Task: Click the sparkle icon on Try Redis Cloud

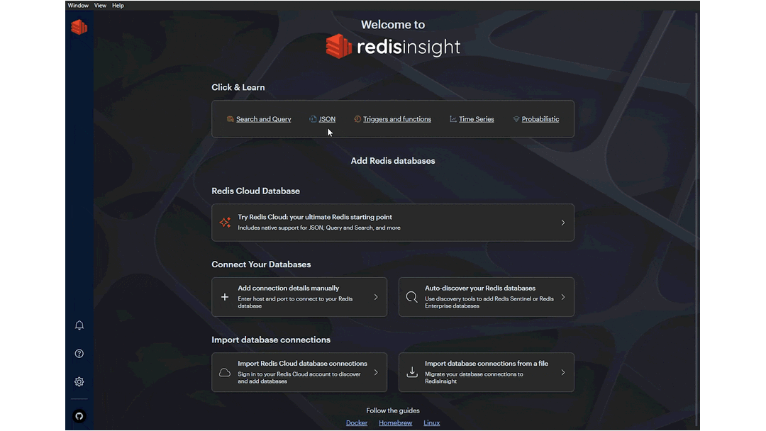Action: point(226,223)
